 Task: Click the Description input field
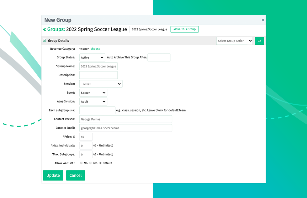tap(98, 75)
